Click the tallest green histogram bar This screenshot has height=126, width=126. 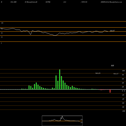tap(60, 79)
